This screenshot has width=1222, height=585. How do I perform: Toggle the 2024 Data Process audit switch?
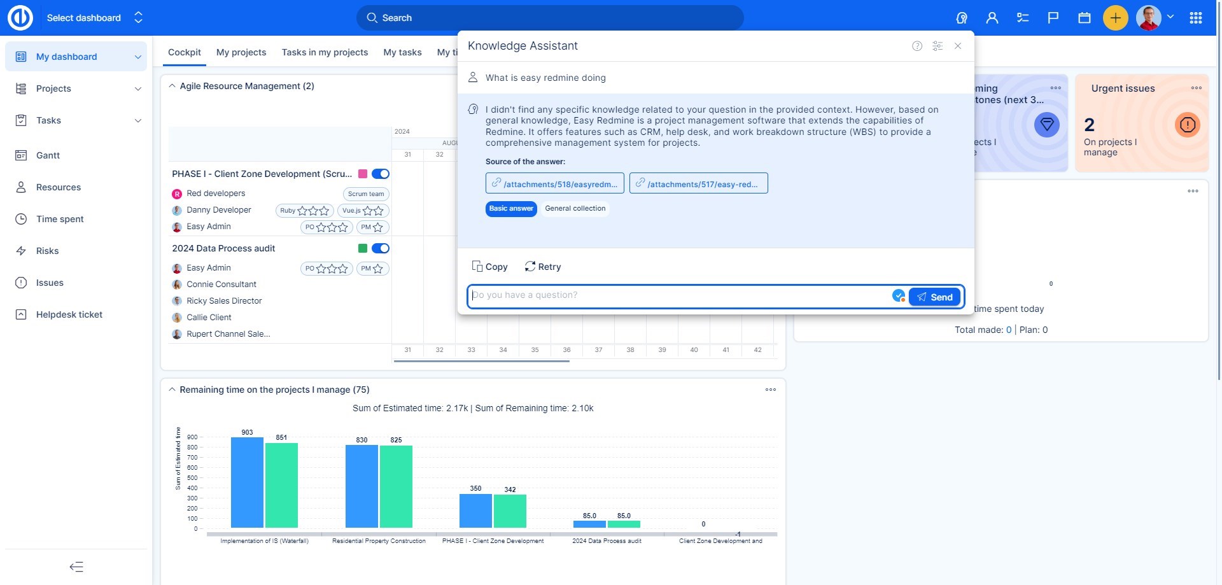tap(381, 248)
